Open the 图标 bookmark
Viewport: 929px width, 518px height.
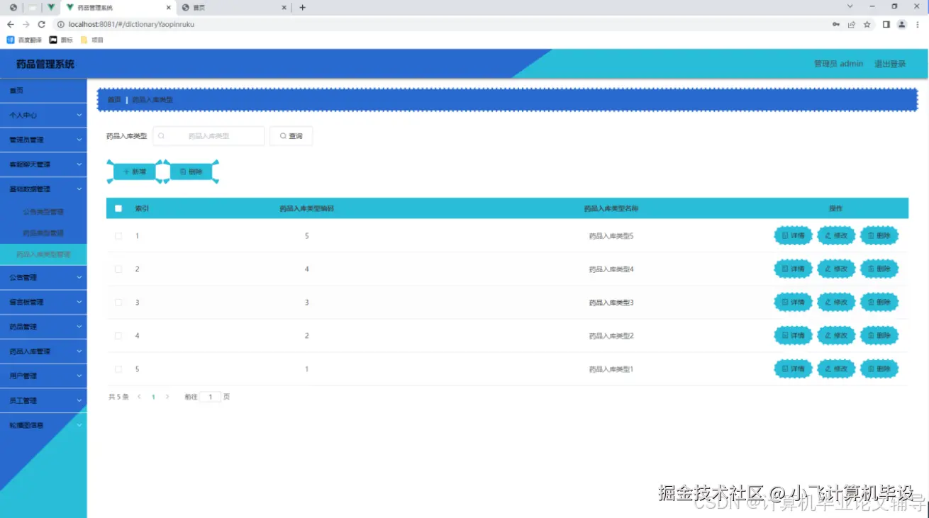coord(61,40)
